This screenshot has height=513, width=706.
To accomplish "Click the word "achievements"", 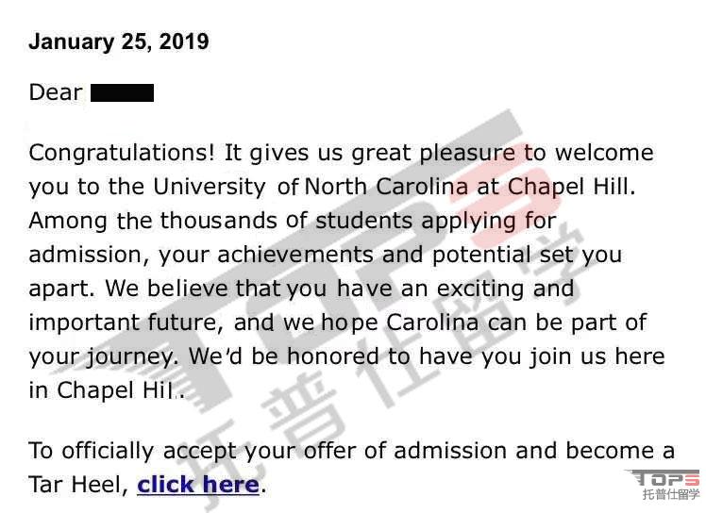I will point(295,255).
